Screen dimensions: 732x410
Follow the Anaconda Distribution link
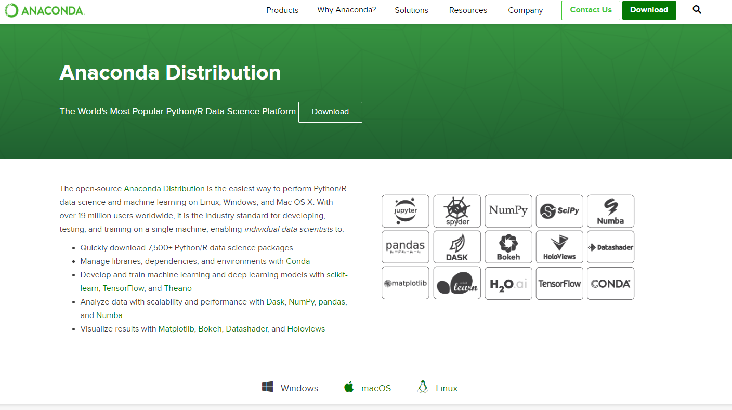pyautogui.click(x=164, y=189)
